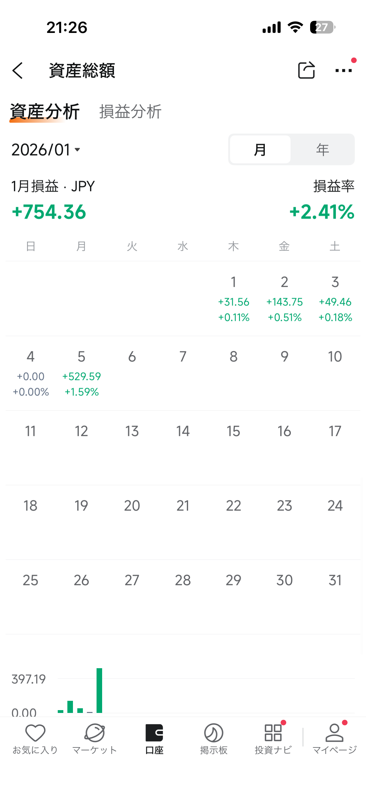Select January 5 with +529.59 gain
Viewport: 366px width, 794px height.
point(81,373)
